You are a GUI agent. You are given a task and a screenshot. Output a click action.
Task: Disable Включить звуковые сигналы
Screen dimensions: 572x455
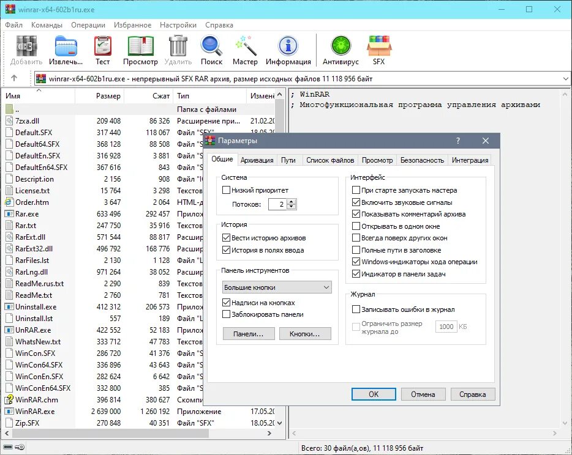pos(356,202)
